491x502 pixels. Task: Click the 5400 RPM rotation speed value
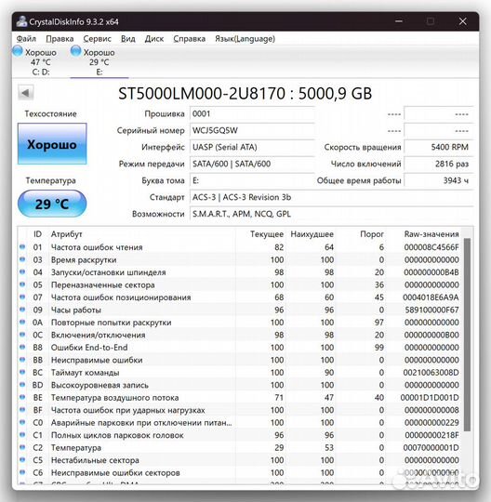439,147
